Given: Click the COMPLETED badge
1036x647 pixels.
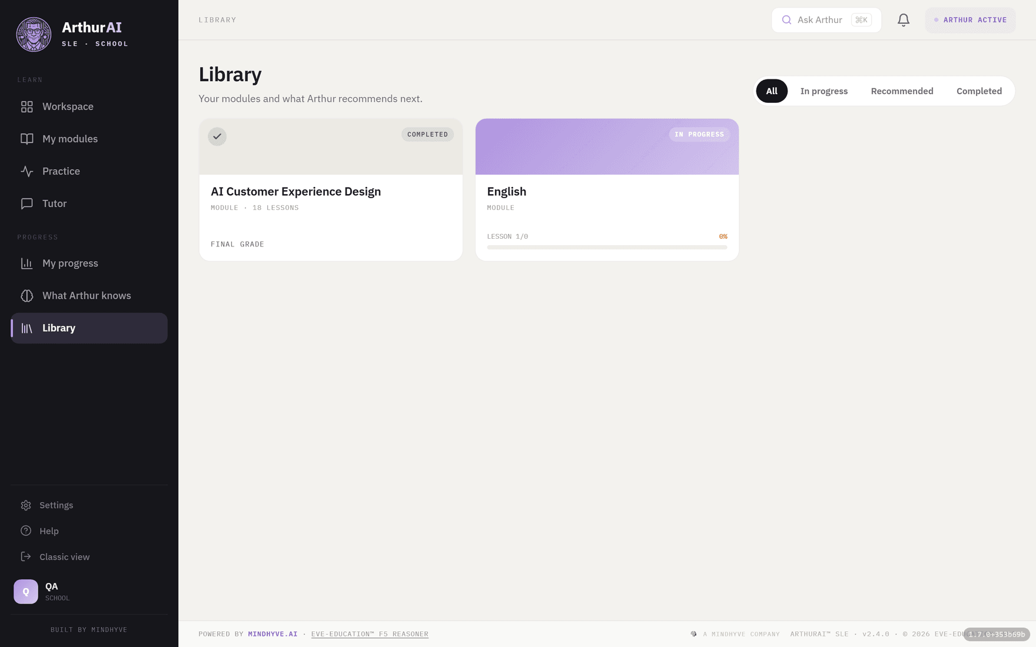Looking at the screenshot, I should (427, 135).
